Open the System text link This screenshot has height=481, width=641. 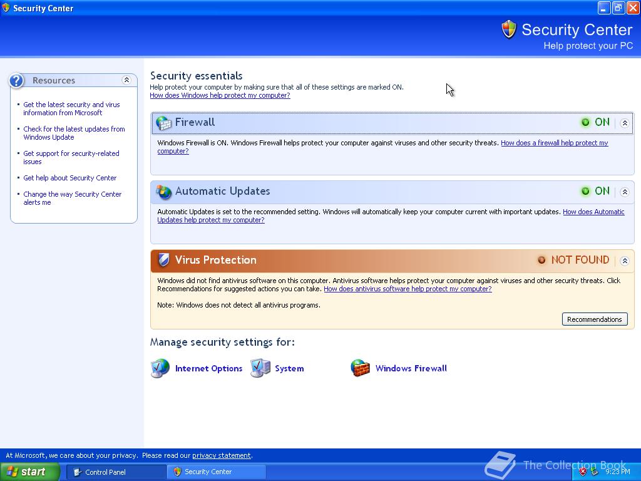289,368
